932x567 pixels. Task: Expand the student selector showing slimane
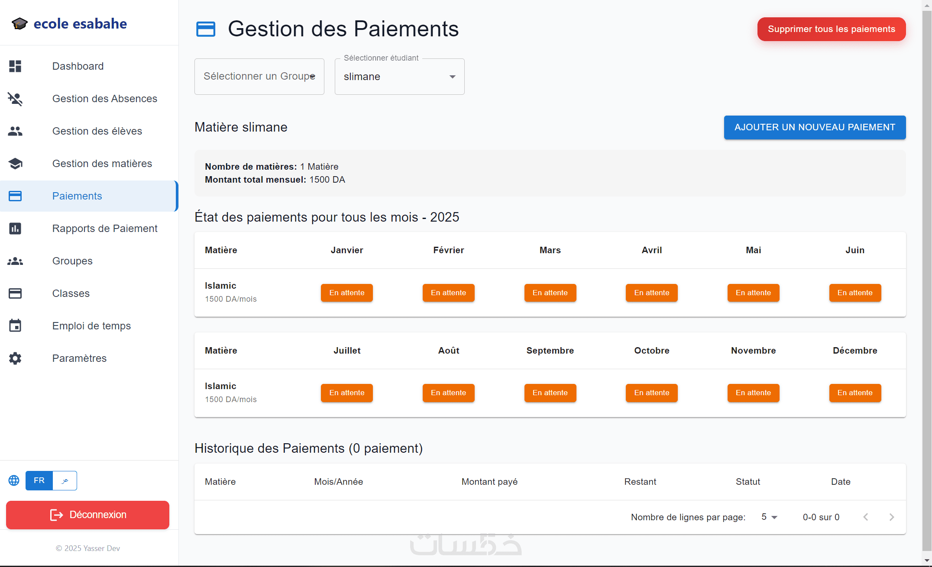click(399, 77)
